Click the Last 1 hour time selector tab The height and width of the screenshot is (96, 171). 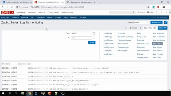[x=150, y=28]
